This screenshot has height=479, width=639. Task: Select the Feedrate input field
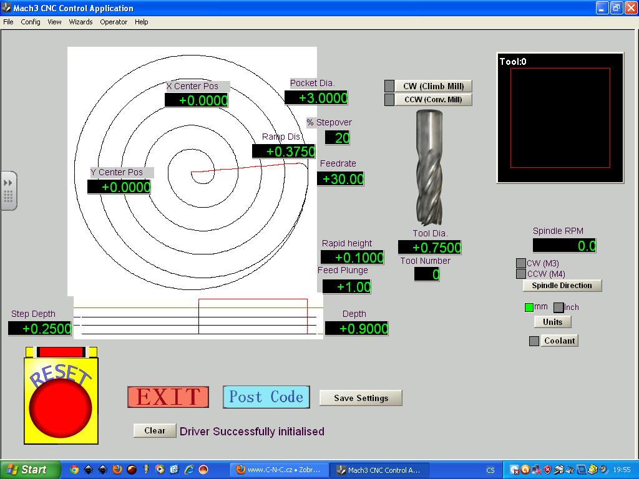[x=341, y=179]
